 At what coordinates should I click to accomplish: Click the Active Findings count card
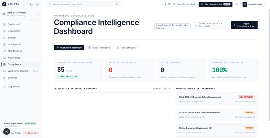point(182,70)
